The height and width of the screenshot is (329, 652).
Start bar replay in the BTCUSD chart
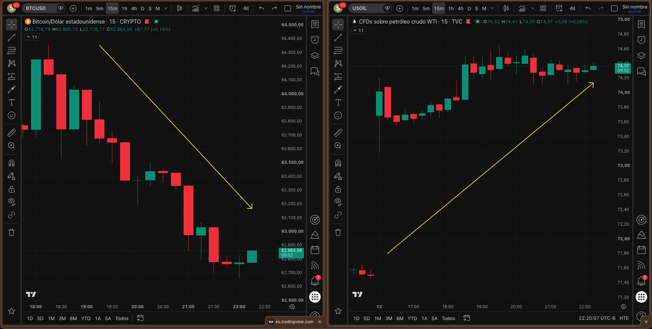(x=246, y=8)
